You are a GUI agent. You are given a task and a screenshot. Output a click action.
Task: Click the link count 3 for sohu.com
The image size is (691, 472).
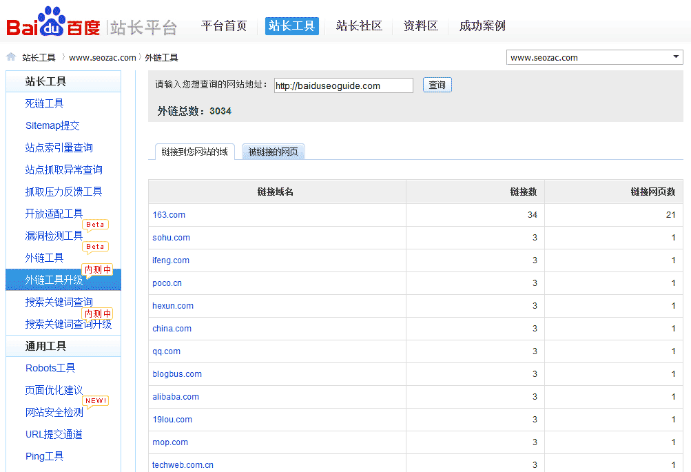click(535, 238)
